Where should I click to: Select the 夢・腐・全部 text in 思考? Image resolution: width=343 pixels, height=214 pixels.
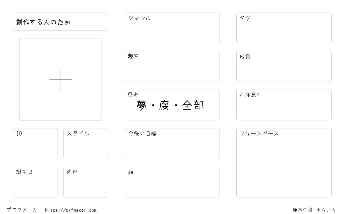(x=170, y=105)
